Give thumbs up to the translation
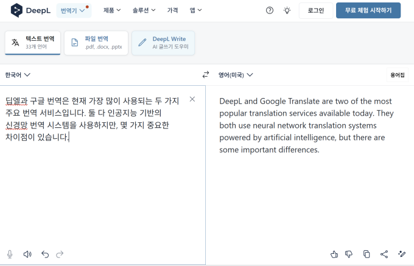 tap(334, 254)
